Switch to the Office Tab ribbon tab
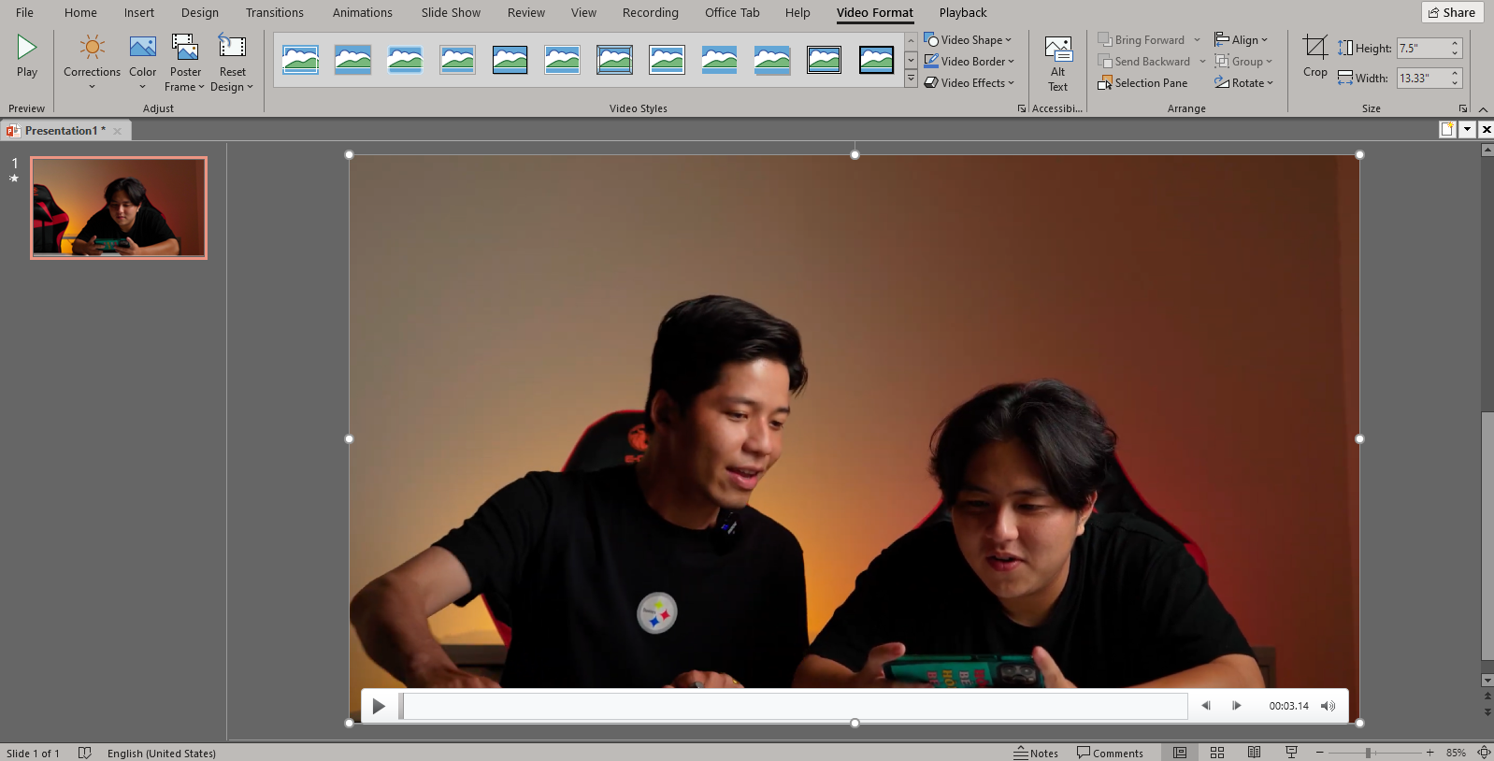This screenshot has height=761, width=1494. pyautogui.click(x=732, y=13)
